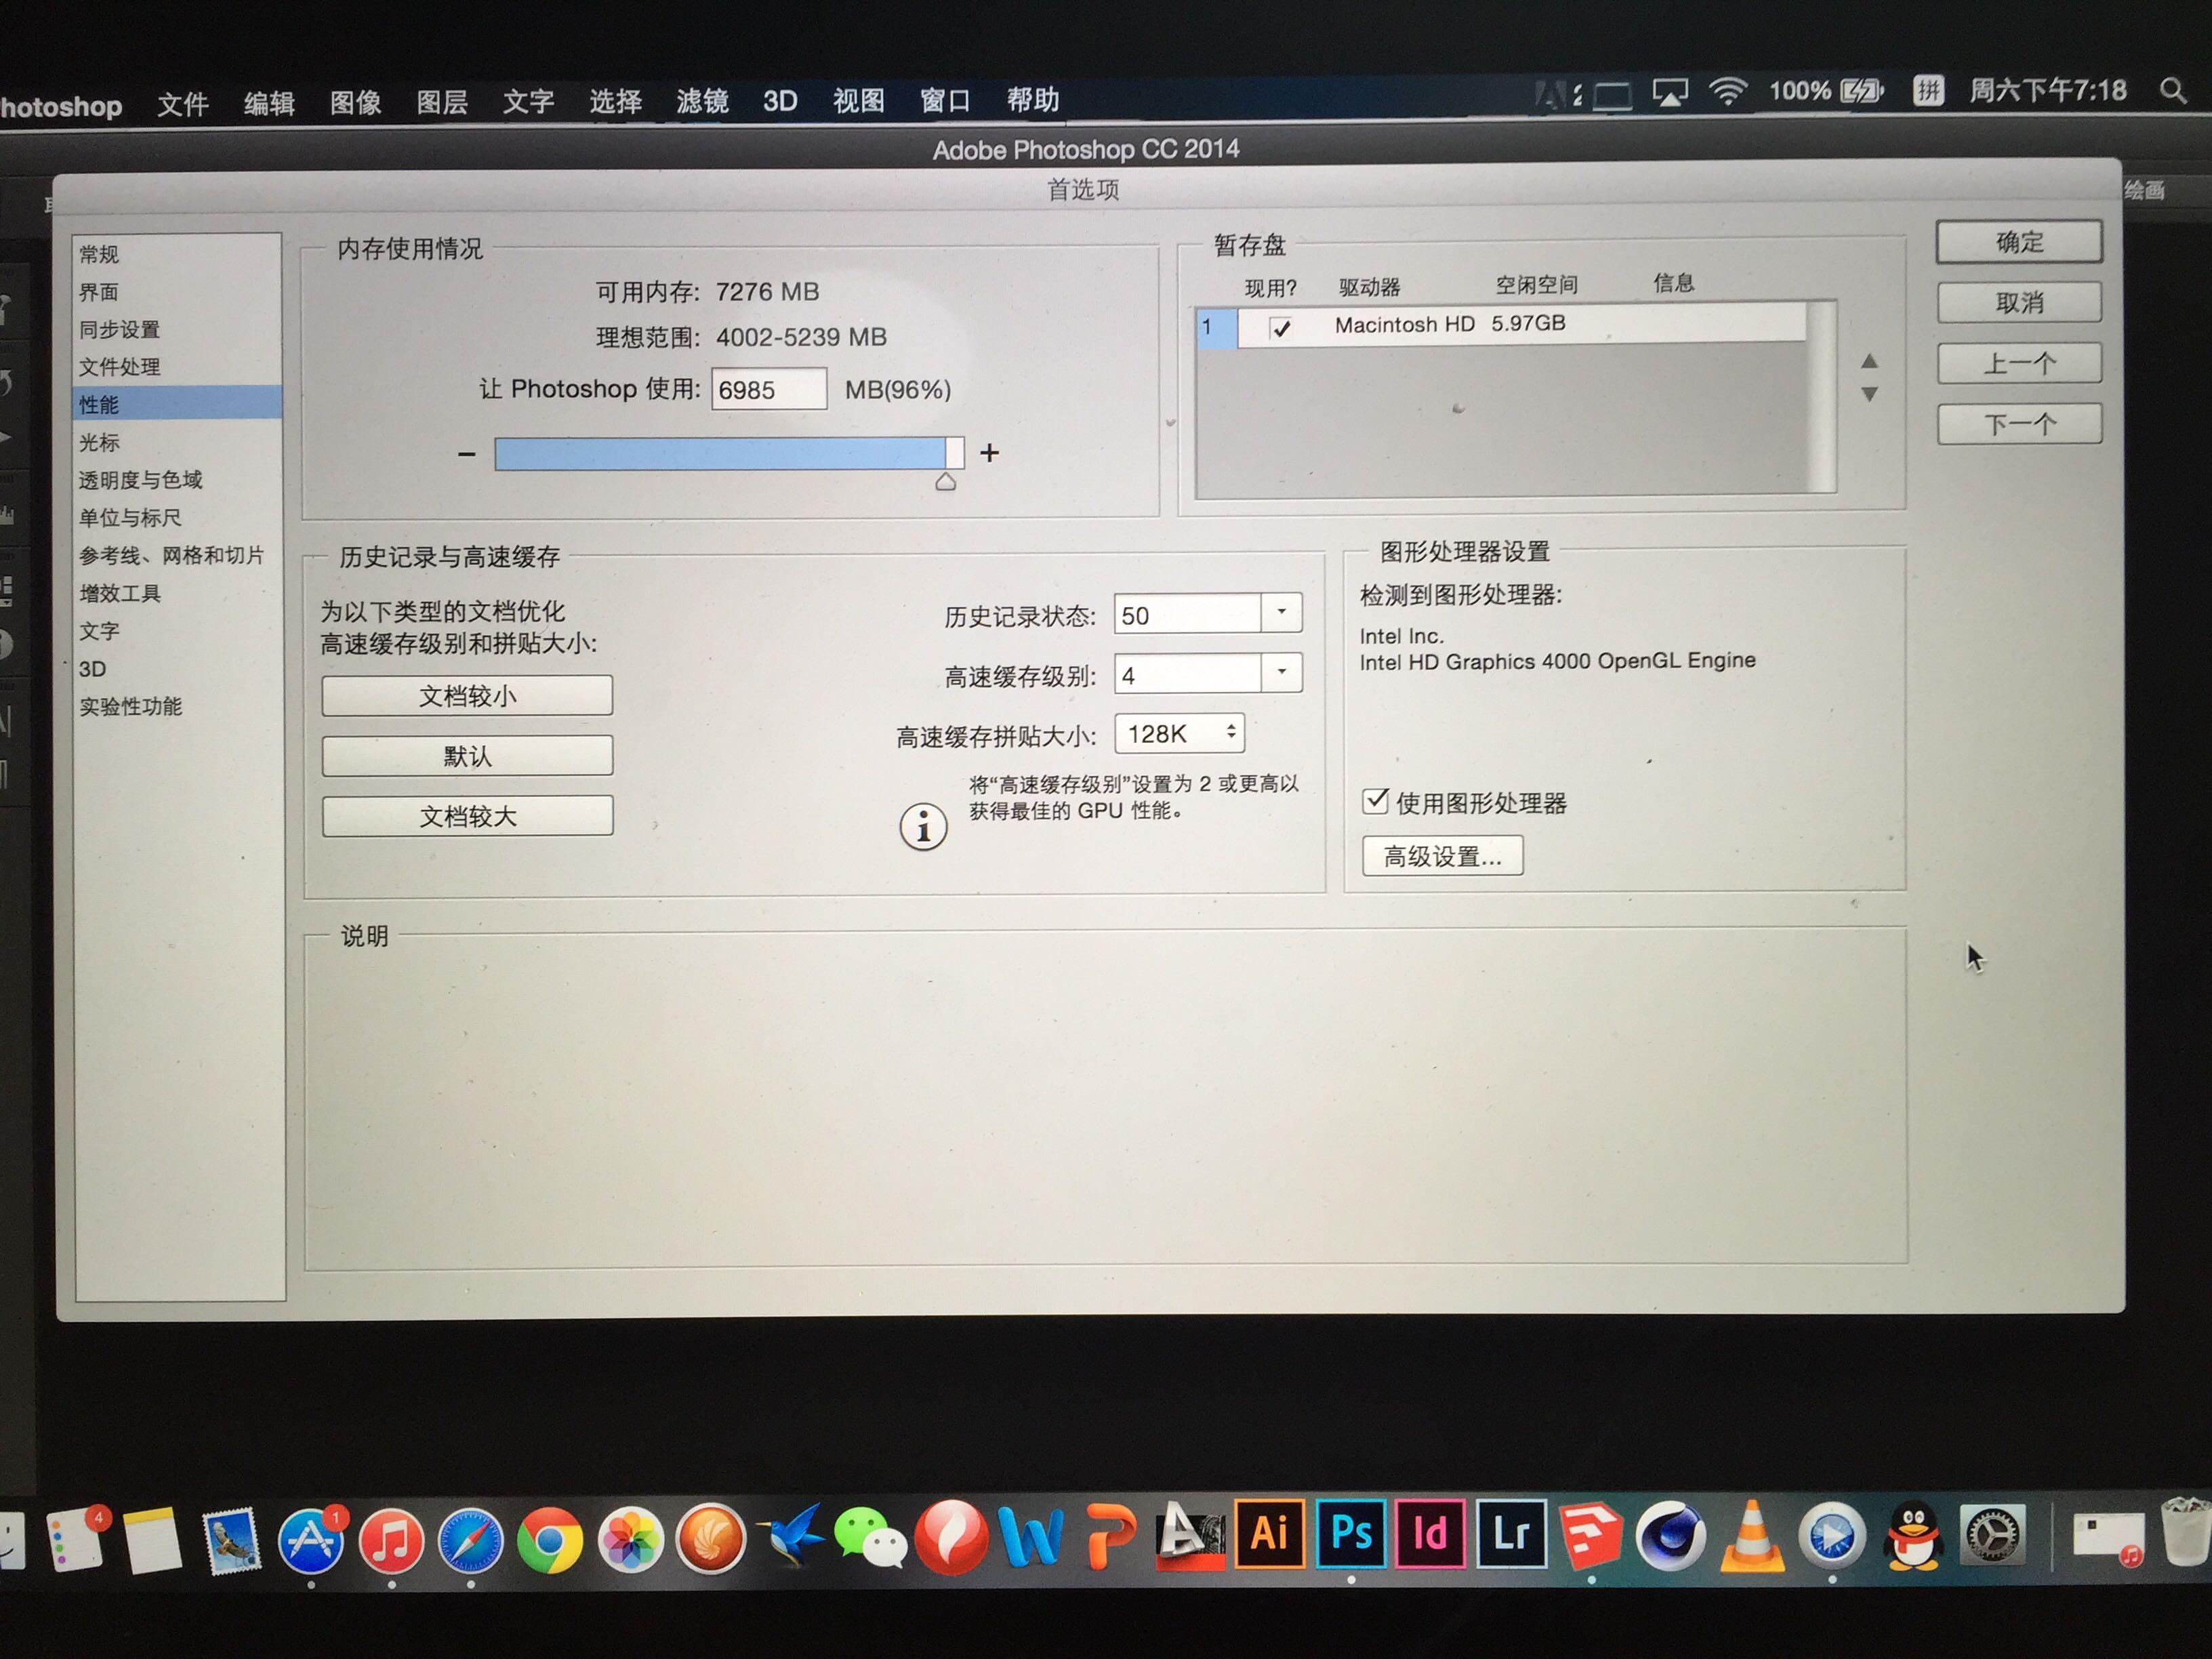The height and width of the screenshot is (1659, 2212).
Task: Click the 下一个 button
Action: tap(2019, 424)
